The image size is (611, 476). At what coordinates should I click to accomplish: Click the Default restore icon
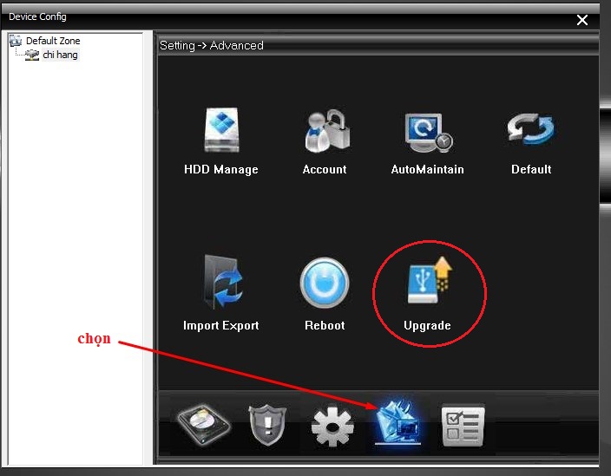[530, 132]
